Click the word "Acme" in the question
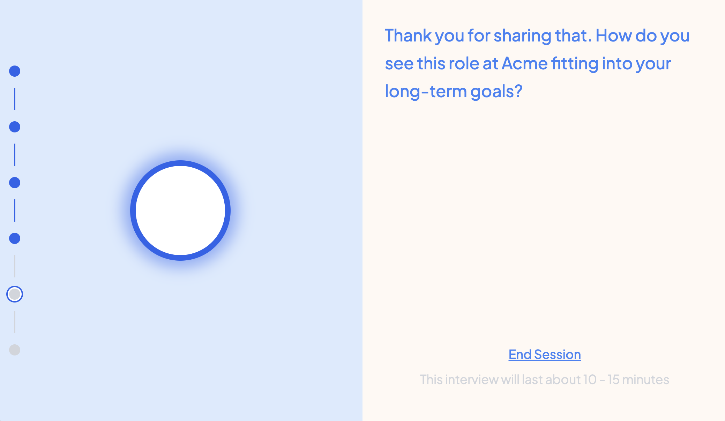Viewport: 725px width, 421px height. tap(524, 63)
